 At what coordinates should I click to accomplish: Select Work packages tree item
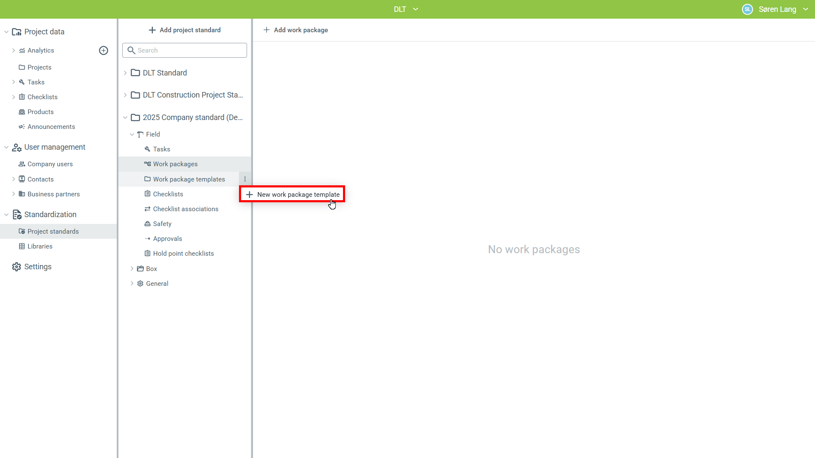175,164
